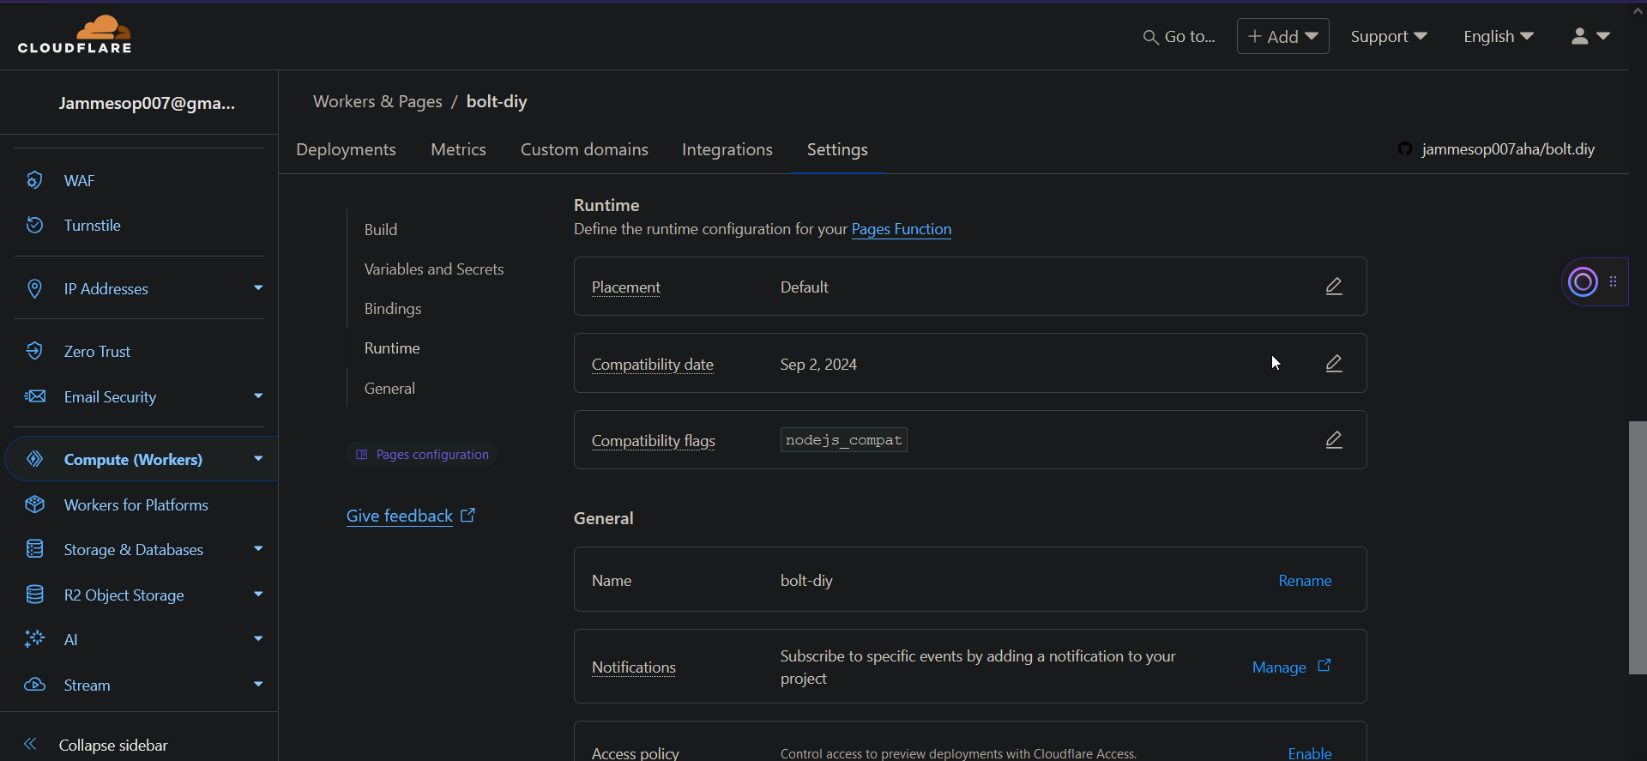Click the Collapse sidebar double-arrow icon
The image size is (1647, 761).
pyautogui.click(x=30, y=744)
